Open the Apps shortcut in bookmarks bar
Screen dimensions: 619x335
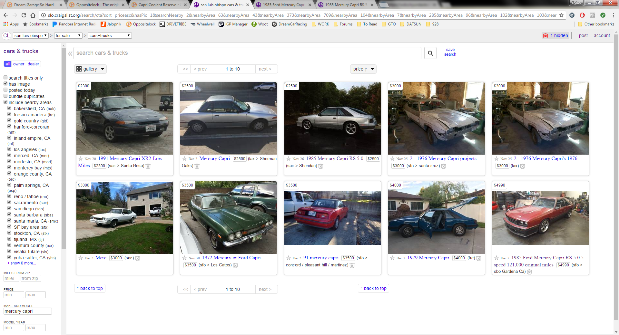click(x=11, y=24)
